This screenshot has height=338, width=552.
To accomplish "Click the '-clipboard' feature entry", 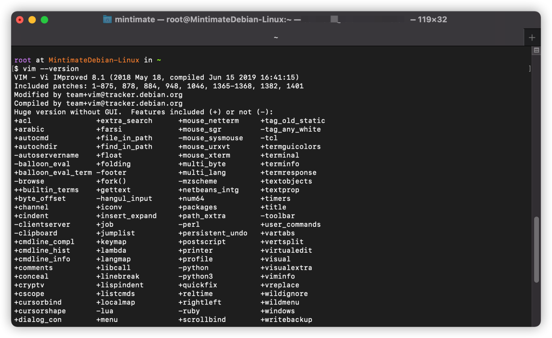I will coord(35,233).
